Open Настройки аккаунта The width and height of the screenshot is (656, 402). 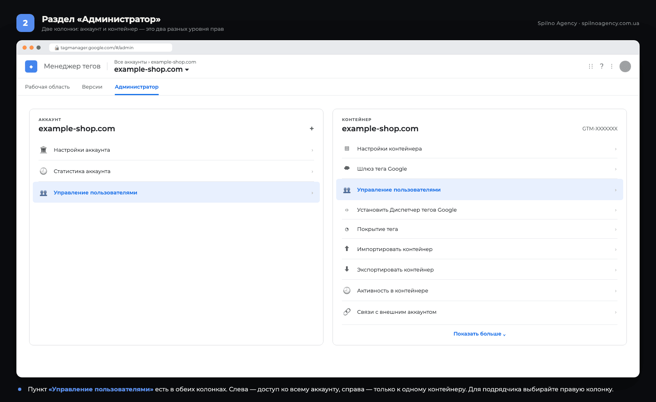coord(176,150)
